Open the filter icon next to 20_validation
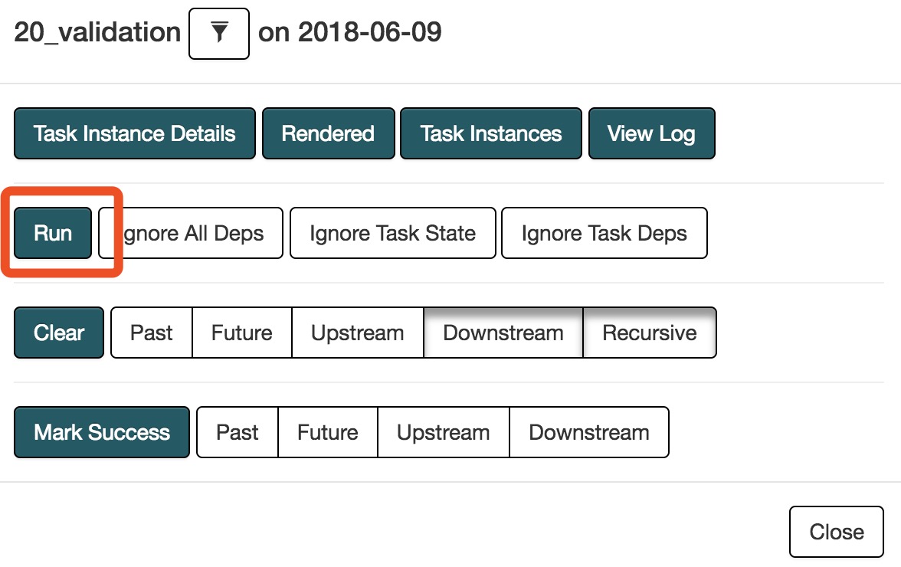Image resolution: width=901 pixels, height=567 pixels. coord(219,34)
